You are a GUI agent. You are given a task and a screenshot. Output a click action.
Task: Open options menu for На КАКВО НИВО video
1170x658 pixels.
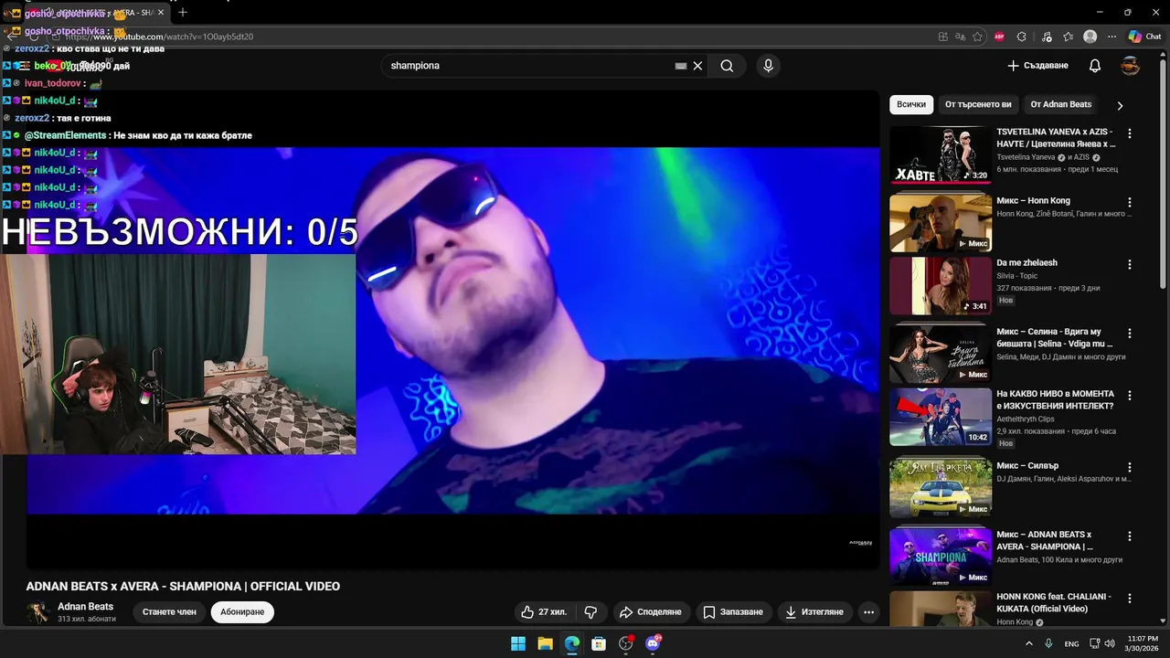click(1130, 396)
